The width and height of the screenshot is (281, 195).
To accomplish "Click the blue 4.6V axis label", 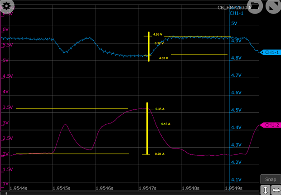I will [236, 93].
